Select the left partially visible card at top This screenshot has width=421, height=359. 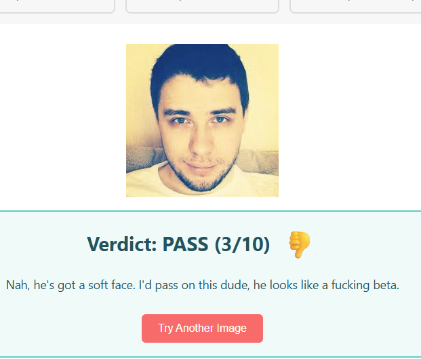point(57,6)
